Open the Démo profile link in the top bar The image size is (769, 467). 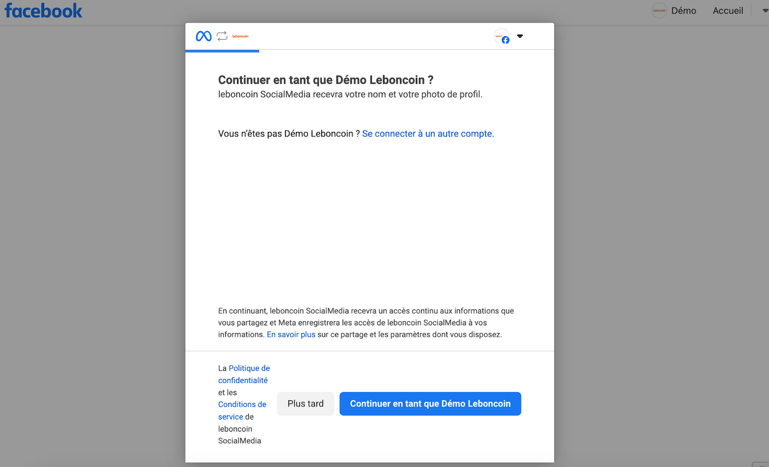683,11
